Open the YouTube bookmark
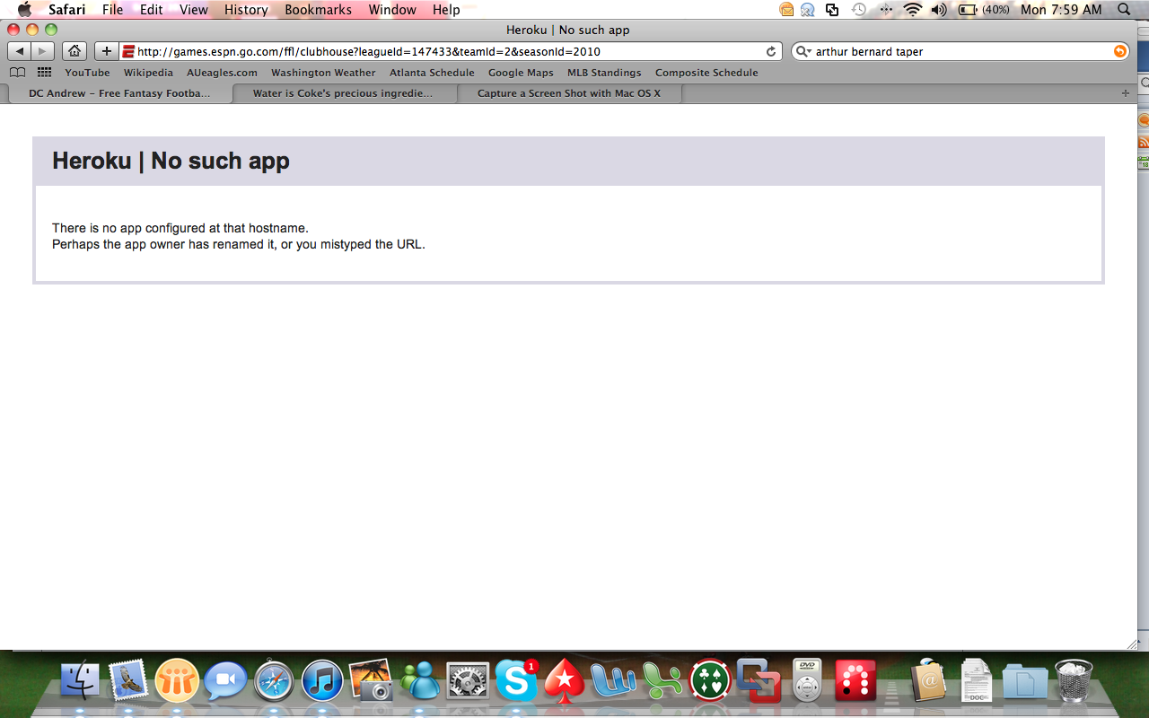Screen dimensions: 1149x718 (87, 73)
